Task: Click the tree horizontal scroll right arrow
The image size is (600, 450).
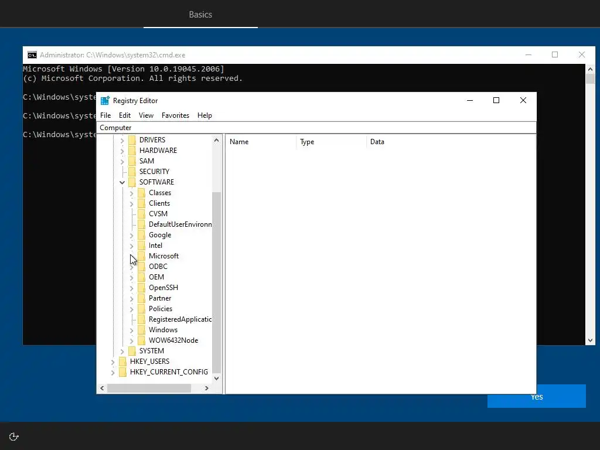Action: click(207, 388)
